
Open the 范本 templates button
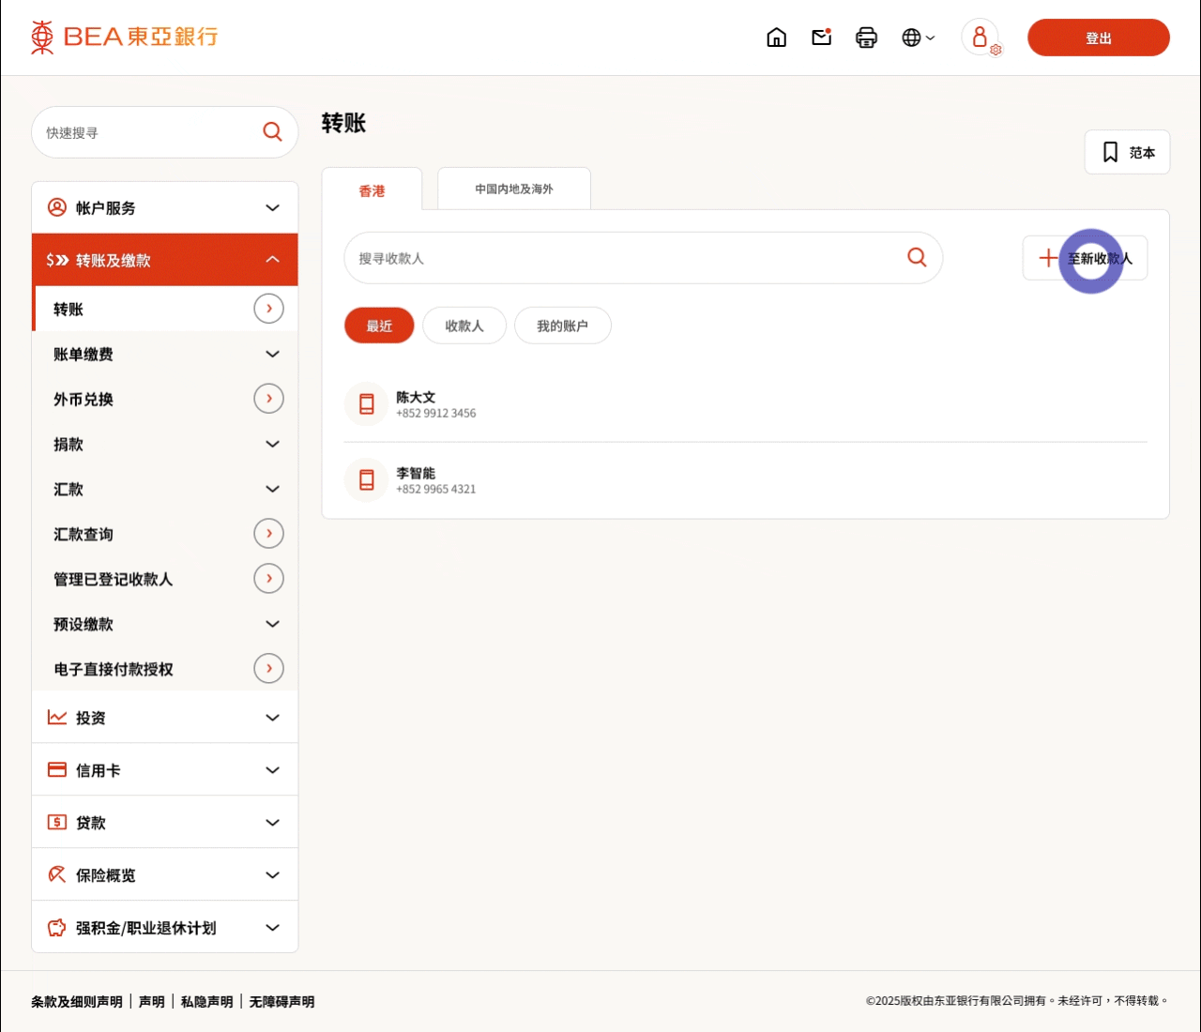point(1127,152)
